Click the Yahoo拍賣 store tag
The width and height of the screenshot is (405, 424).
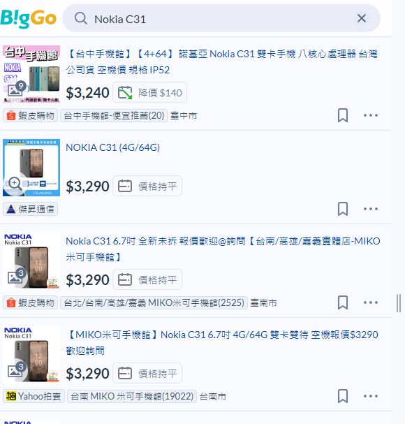coord(34,397)
